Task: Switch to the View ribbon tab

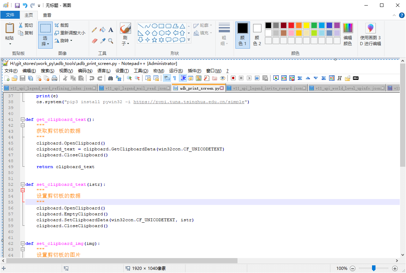Action: (47, 15)
